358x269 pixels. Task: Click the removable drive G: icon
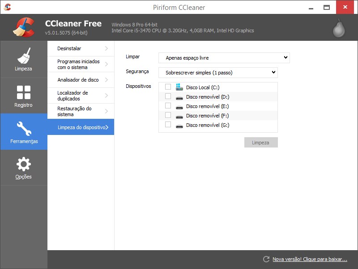point(179,126)
